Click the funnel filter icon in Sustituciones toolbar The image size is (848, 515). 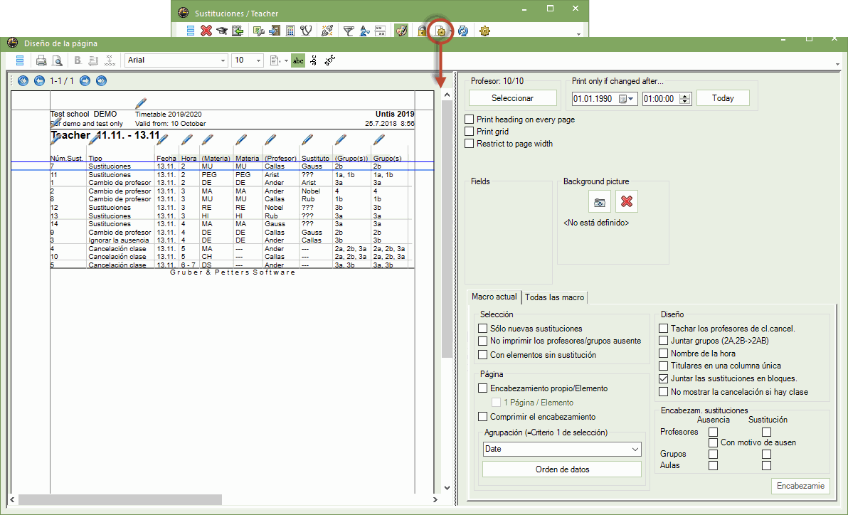tap(349, 31)
